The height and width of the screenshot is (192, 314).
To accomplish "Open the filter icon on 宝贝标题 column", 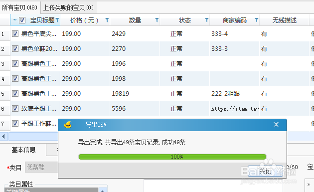I will pyautogui.click(x=57, y=20).
